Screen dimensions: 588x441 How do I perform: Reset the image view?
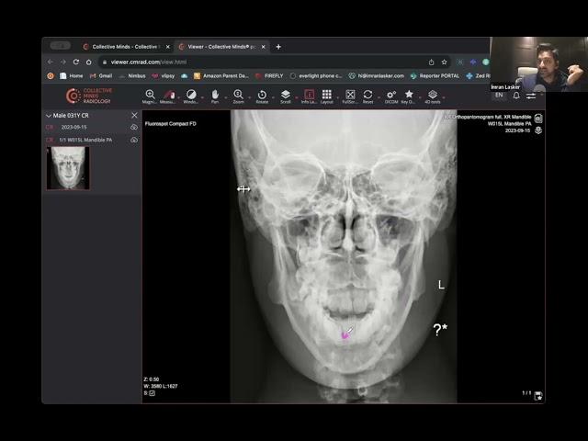[x=367, y=95]
